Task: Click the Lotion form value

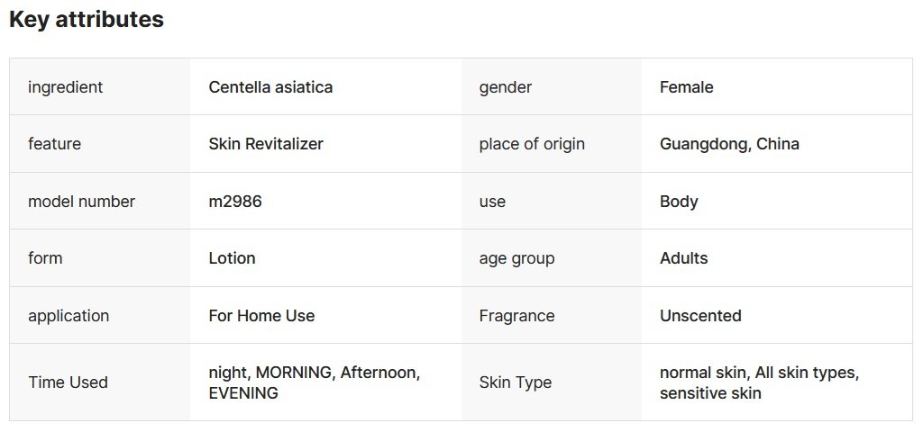Action: [232, 258]
